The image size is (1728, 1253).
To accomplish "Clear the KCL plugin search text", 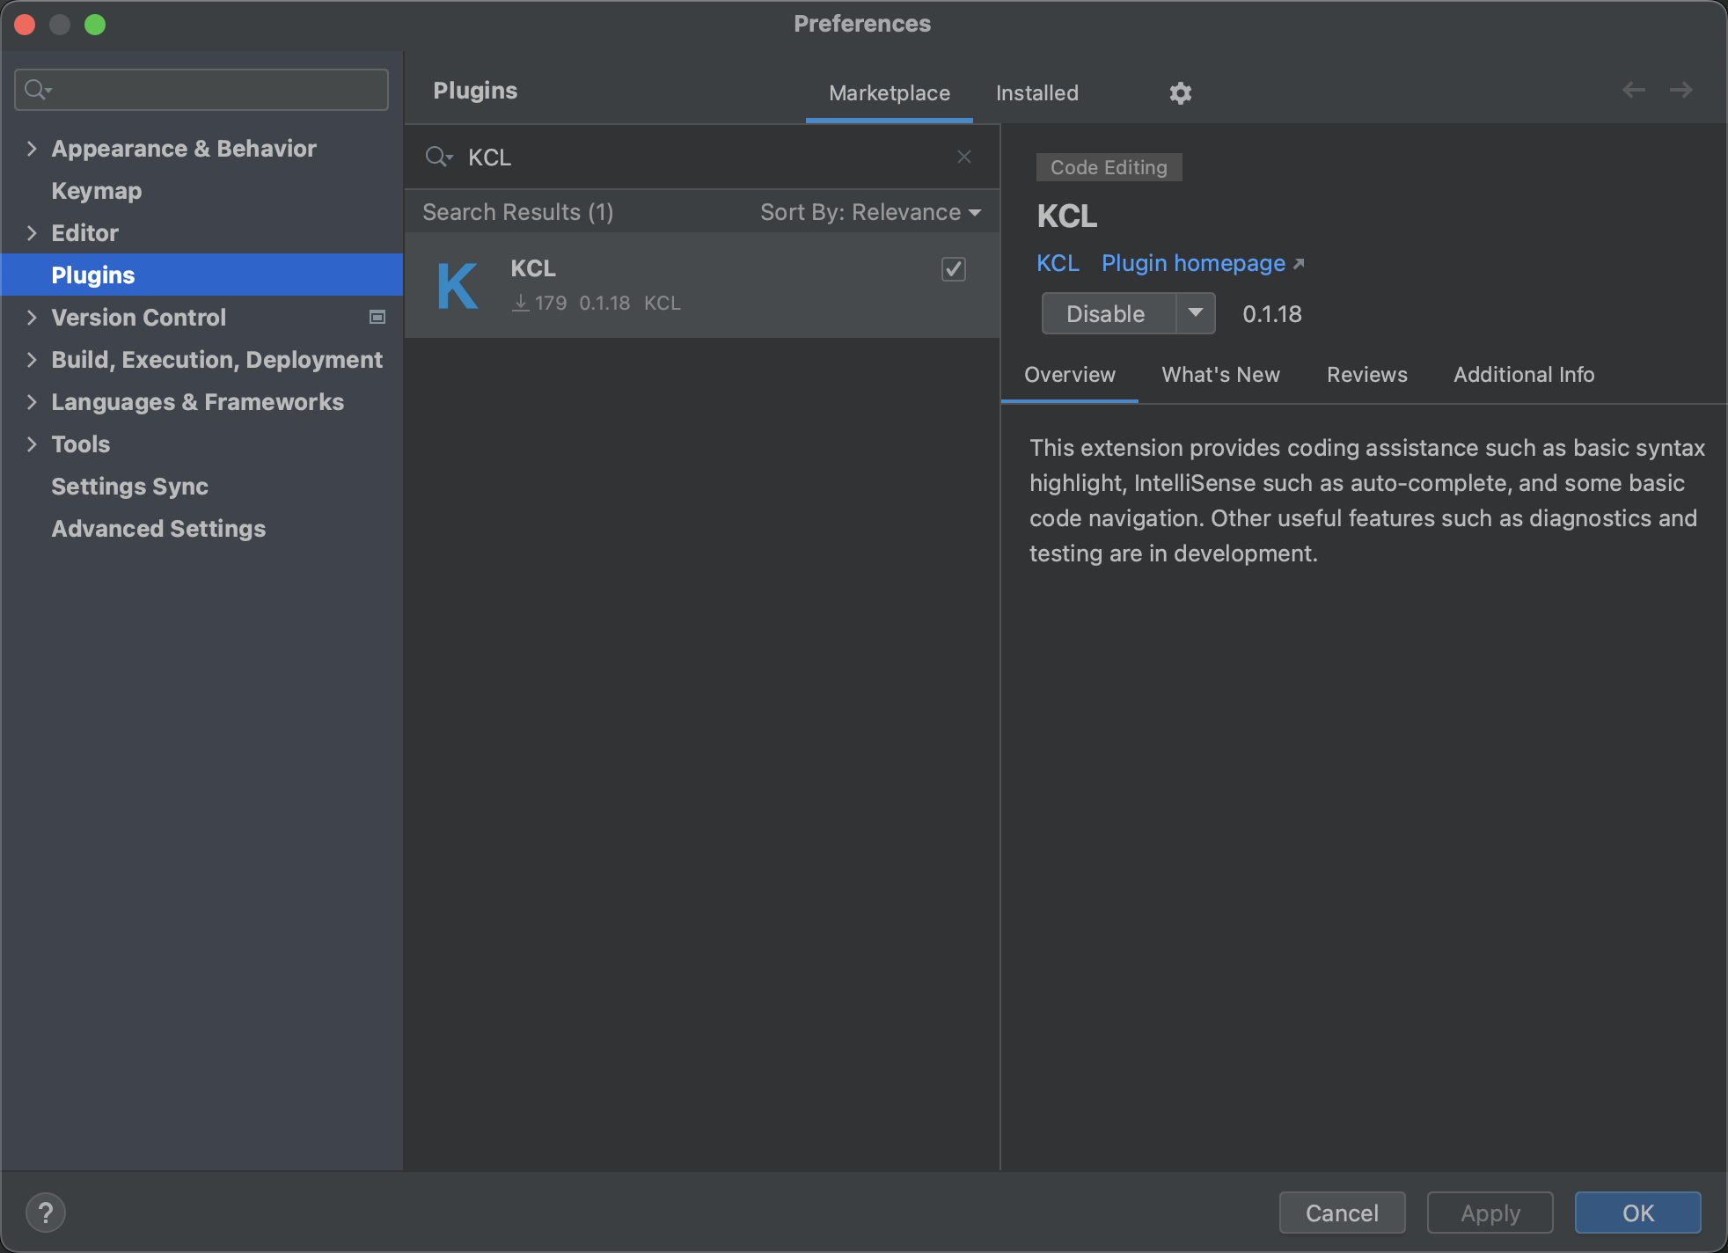I will tap(964, 157).
